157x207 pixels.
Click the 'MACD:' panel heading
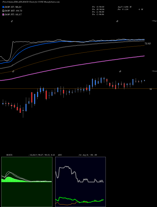(9, 155)
